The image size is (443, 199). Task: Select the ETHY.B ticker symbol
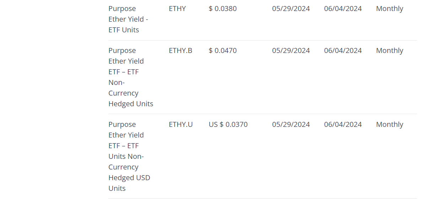180,50
